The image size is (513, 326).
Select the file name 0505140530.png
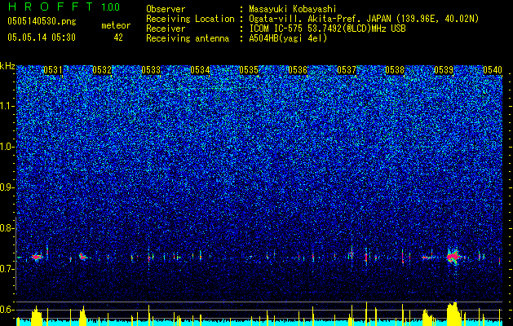coord(42,22)
